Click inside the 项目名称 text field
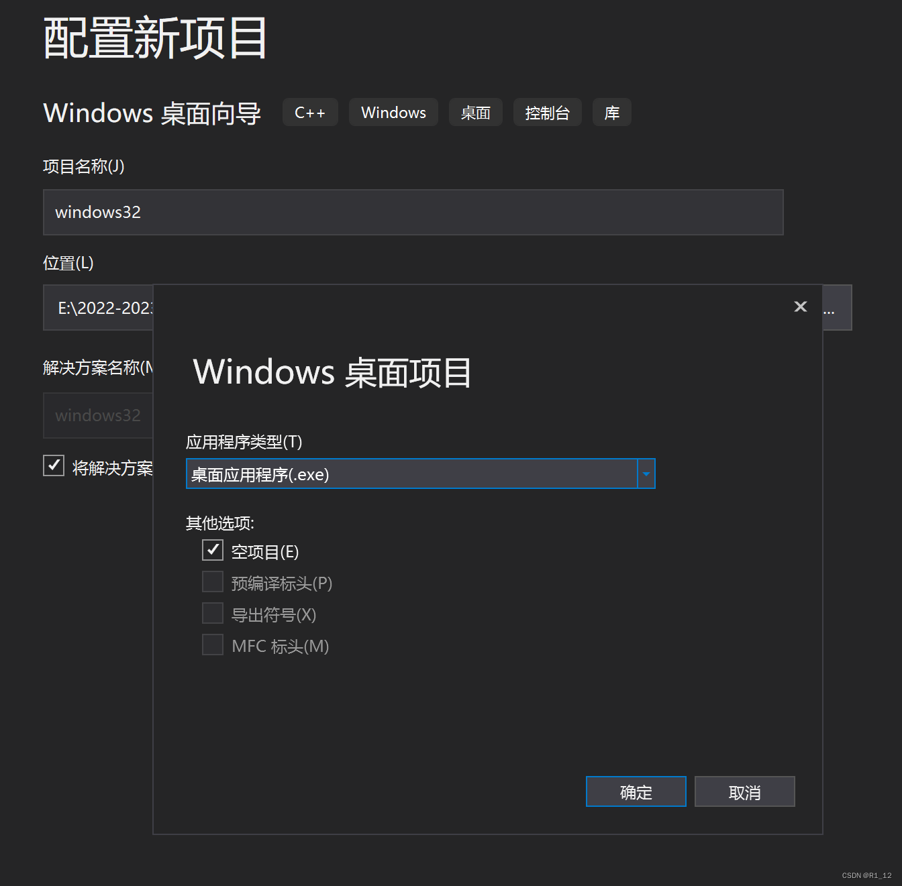This screenshot has height=886, width=902. pyautogui.click(x=413, y=212)
